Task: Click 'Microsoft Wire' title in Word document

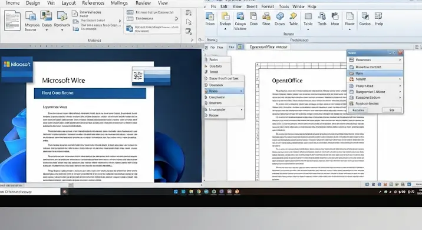Action: 64,81
